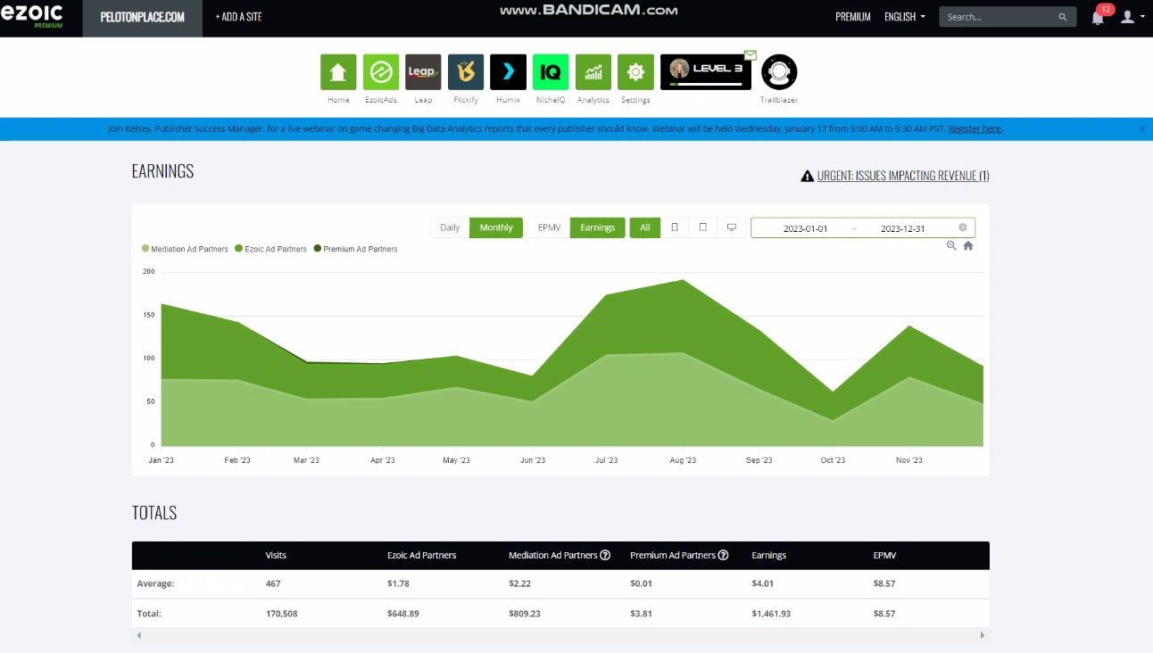Open the Settings gear icon
The width and height of the screenshot is (1153, 653).
pos(635,72)
